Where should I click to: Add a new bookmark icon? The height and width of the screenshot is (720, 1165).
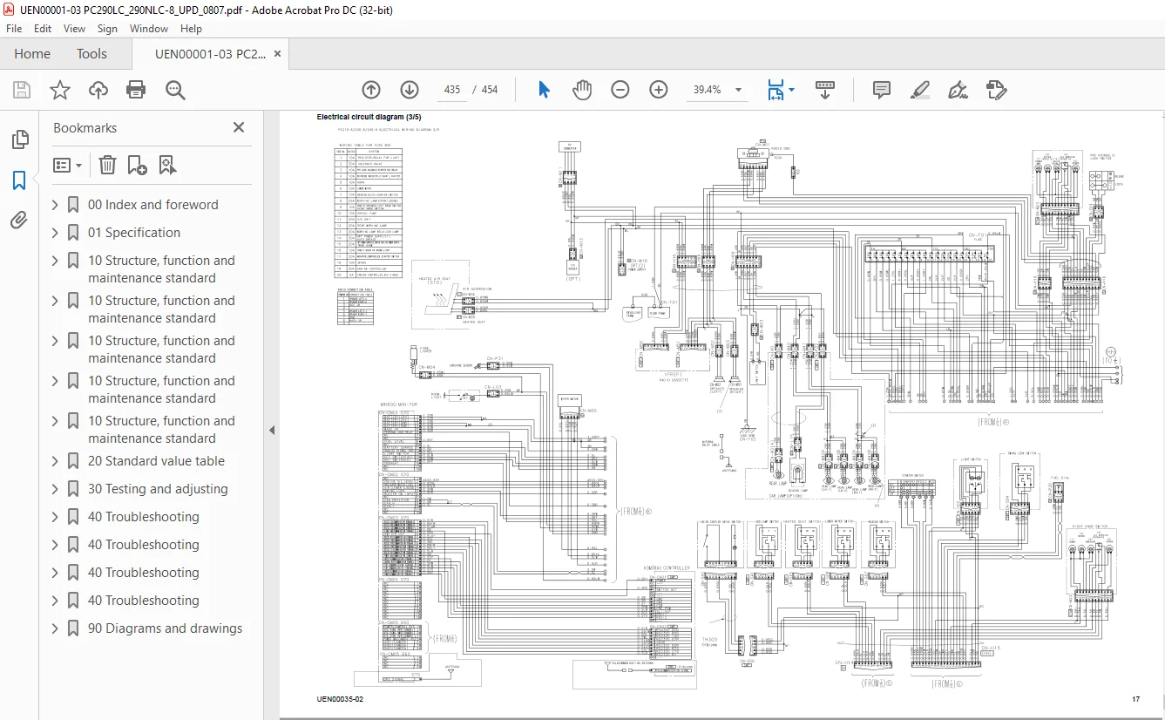(137, 165)
